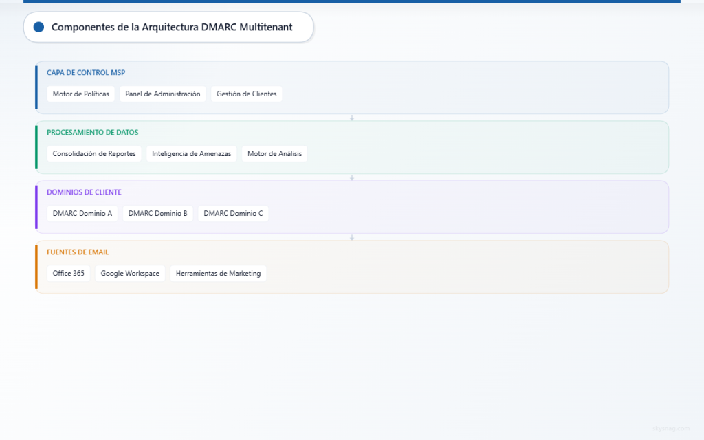Click the Herramientas de Marketing block
Image resolution: width=704 pixels, height=440 pixels.
point(218,273)
